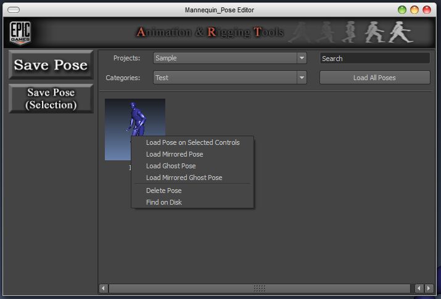Image resolution: width=441 pixels, height=299 pixels.
Task: Open the Categories dropdown showing Test
Action: 230,78
